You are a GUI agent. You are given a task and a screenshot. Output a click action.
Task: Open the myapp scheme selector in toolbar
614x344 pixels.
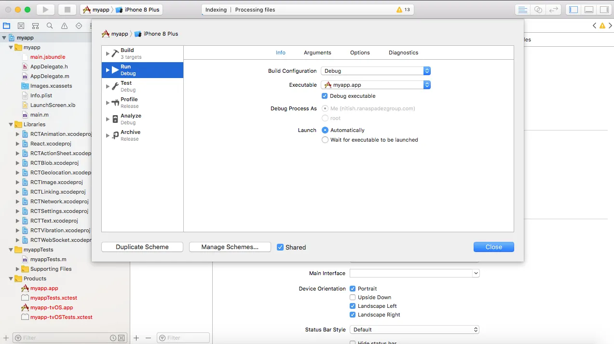[x=96, y=10]
